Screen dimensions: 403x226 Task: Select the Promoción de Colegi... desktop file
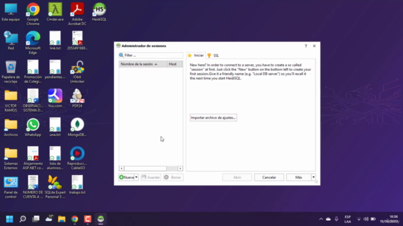point(33,72)
